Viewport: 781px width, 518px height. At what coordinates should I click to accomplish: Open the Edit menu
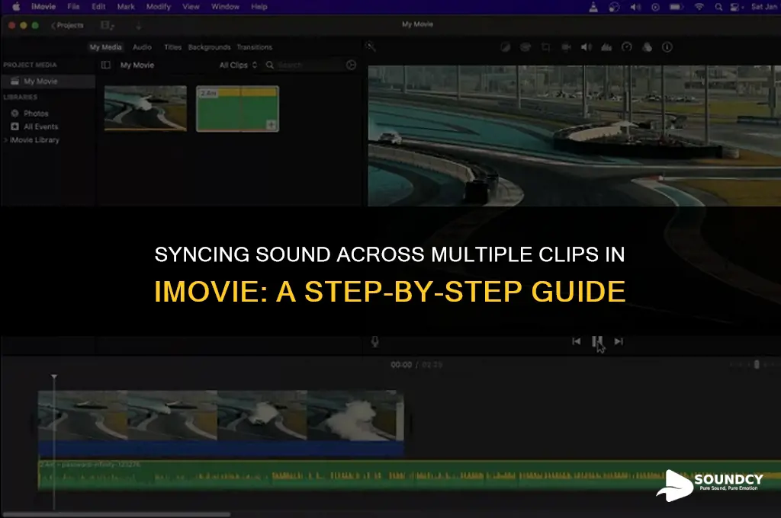(x=98, y=7)
